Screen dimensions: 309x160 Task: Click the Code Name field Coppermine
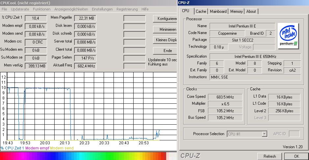pos(227,33)
